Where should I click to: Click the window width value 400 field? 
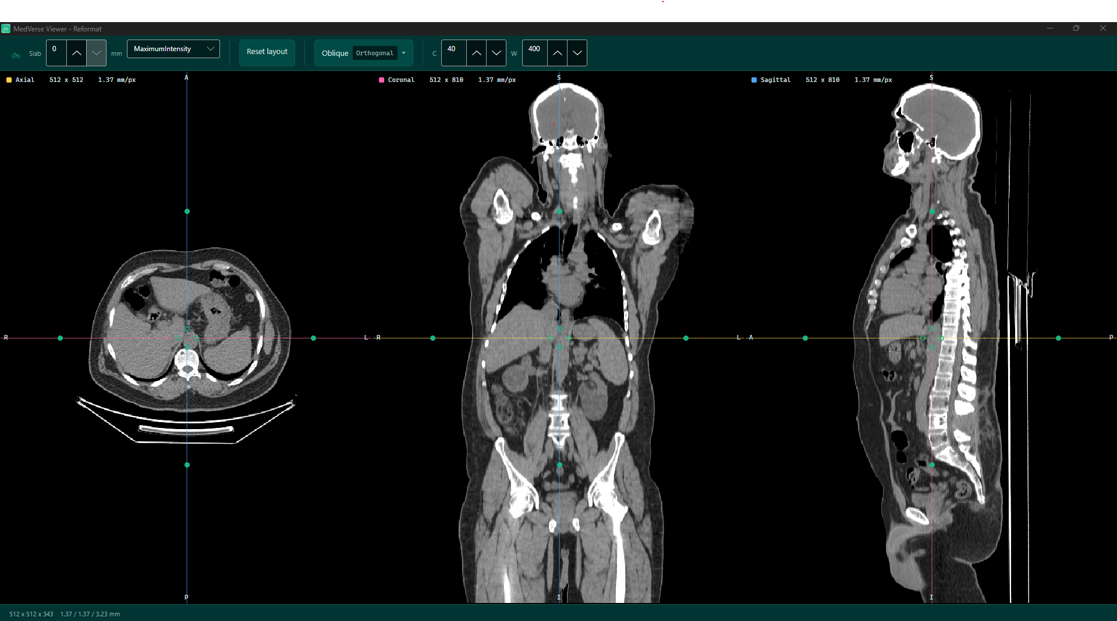pyautogui.click(x=535, y=53)
